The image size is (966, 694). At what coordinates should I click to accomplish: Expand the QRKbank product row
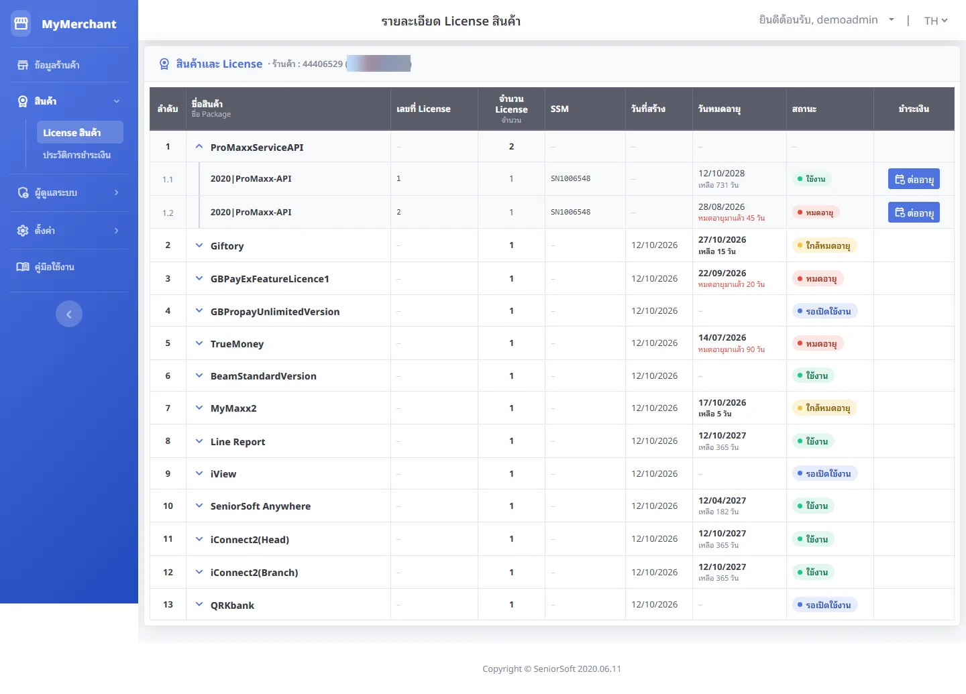199,604
